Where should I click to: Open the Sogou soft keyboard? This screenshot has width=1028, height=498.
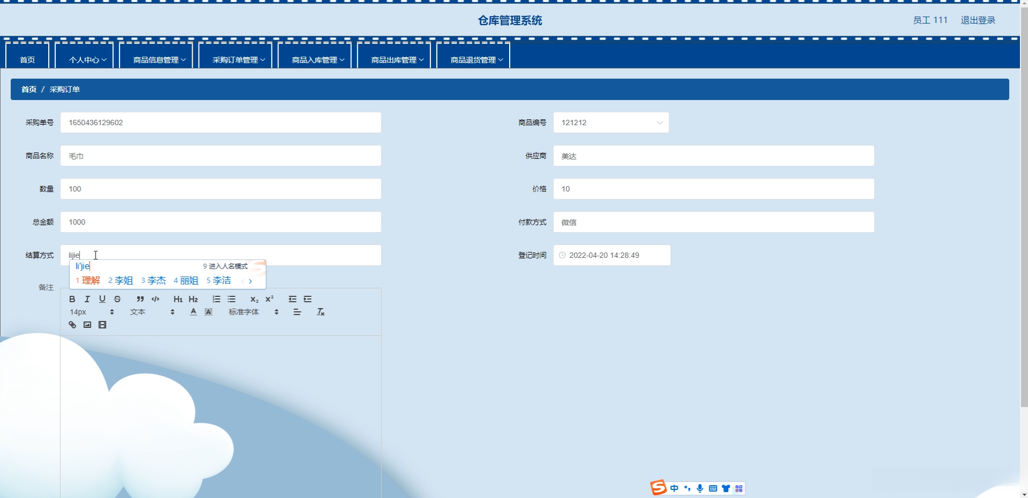click(713, 488)
